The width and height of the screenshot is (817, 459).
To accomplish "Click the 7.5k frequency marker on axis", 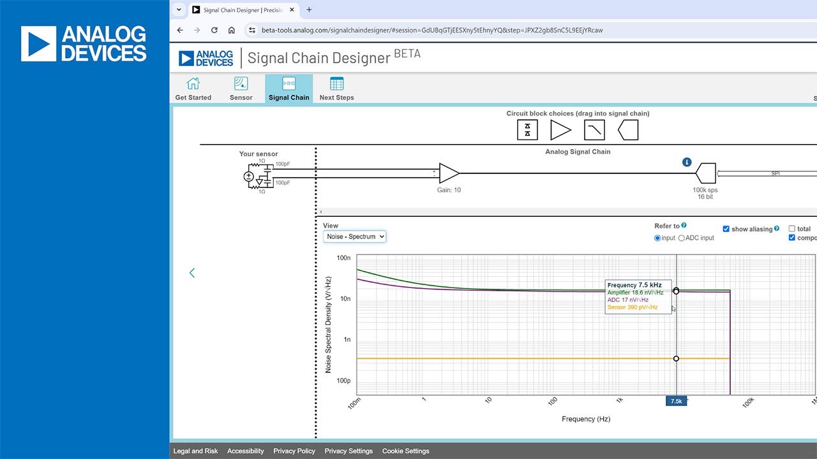I will click(677, 401).
